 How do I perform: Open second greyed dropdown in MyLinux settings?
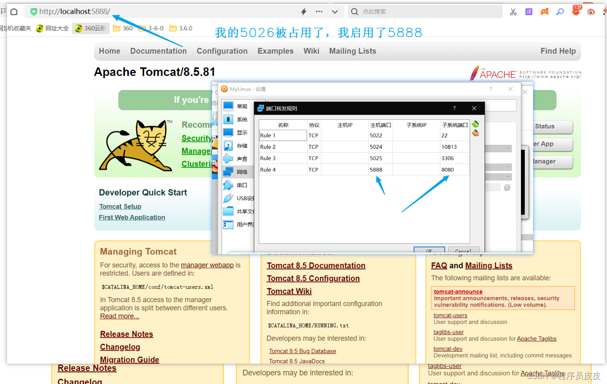(498, 167)
